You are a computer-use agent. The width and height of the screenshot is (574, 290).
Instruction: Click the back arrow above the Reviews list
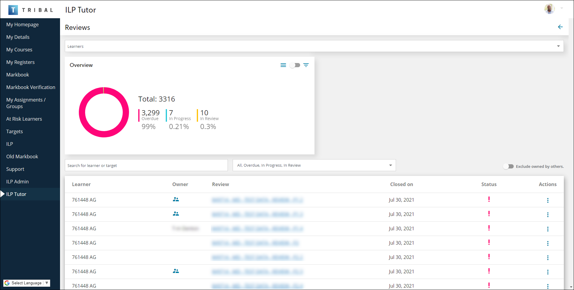[560, 27]
